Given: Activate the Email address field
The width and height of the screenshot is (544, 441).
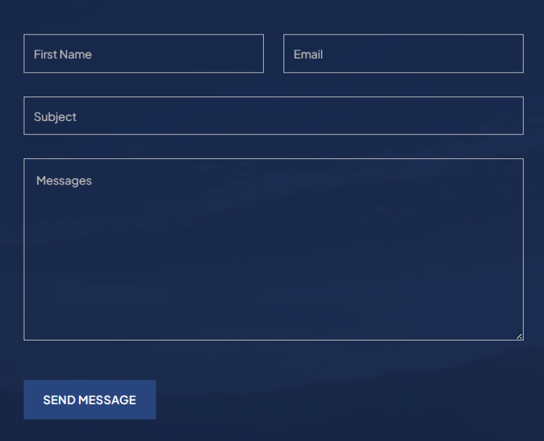Looking at the screenshot, I should [403, 54].
